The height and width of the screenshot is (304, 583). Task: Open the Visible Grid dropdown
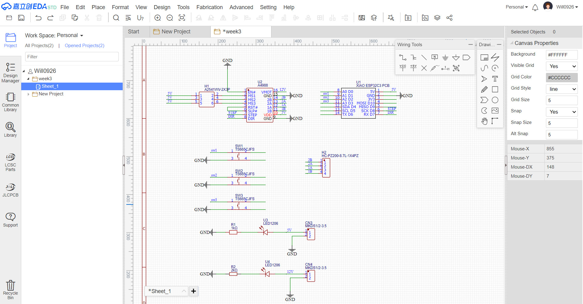(561, 67)
